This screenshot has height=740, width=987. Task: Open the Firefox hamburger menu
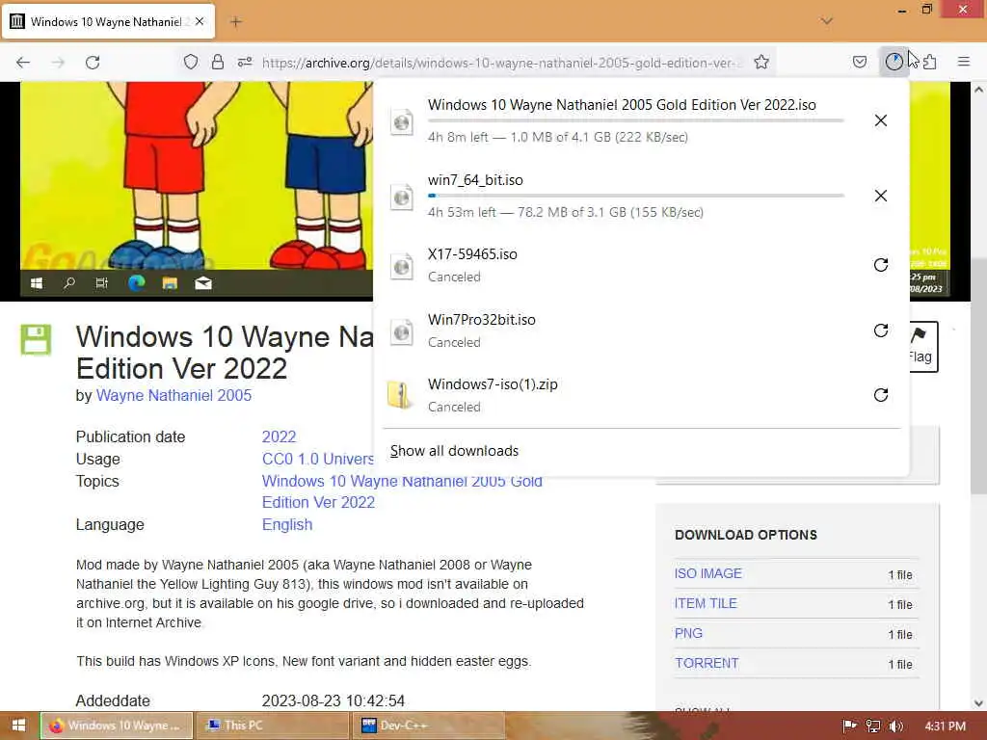tap(964, 62)
